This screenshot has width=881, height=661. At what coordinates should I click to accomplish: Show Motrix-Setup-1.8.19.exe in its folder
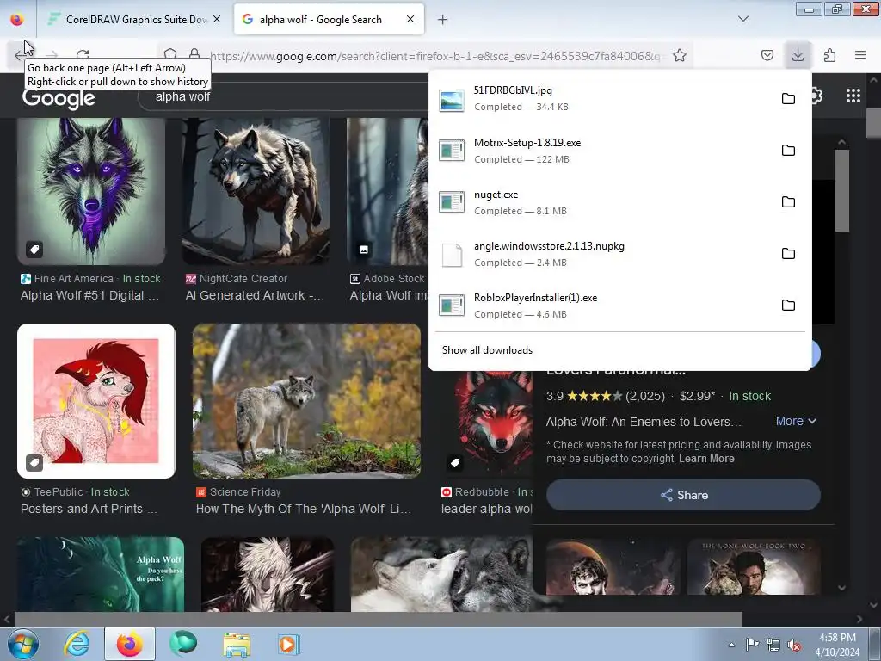coord(788,151)
